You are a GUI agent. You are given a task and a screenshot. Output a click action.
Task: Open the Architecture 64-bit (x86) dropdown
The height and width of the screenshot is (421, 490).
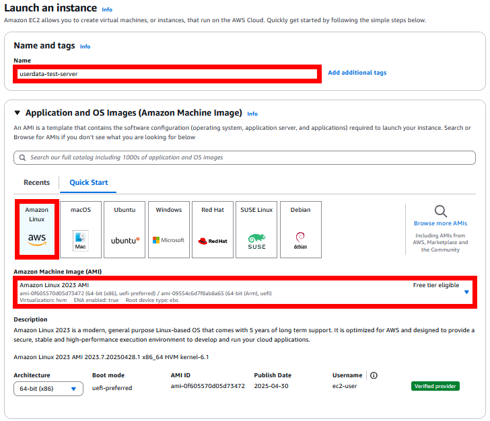48,389
